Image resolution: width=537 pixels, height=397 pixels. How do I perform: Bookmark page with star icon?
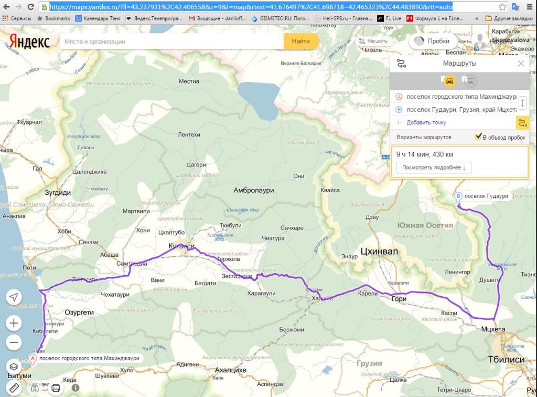click(x=502, y=7)
